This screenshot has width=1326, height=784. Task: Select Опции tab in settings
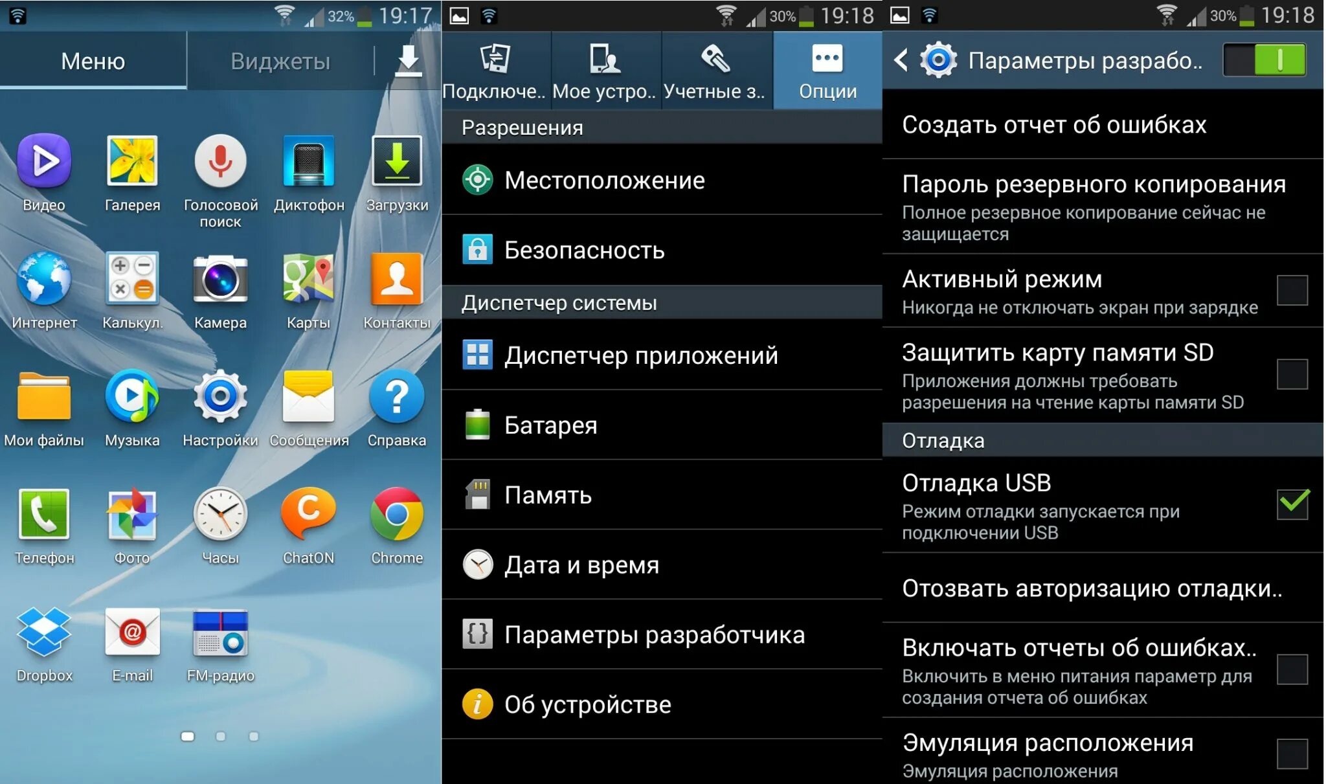coord(827,70)
